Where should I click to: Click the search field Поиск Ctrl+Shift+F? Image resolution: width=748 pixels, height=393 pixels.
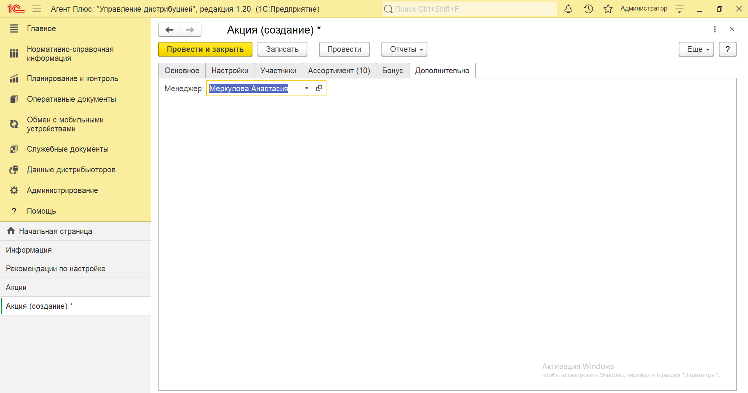click(470, 9)
